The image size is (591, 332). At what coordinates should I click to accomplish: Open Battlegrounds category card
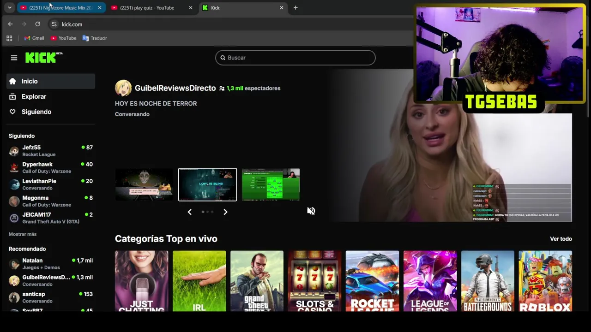click(x=488, y=281)
